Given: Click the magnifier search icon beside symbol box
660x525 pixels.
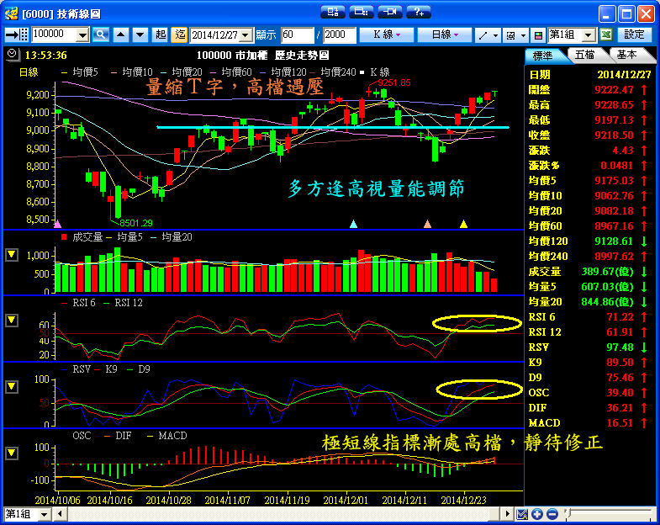Looking at the screenshot, I should click(x=101, y=34).
